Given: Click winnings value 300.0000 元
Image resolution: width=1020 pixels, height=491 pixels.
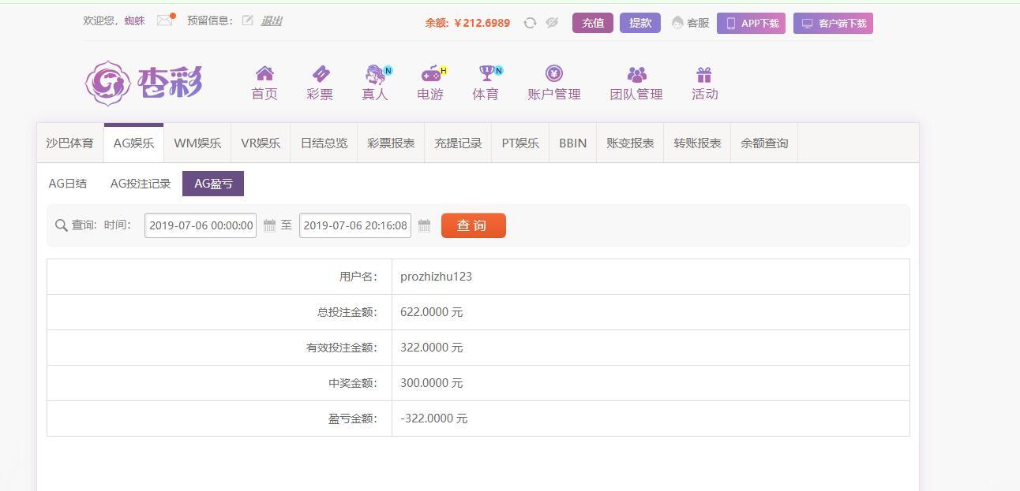Looking at the screenshot, I should pos(431,383).
